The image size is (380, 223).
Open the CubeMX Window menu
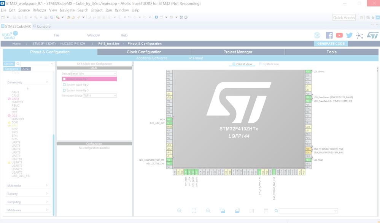point(93,35)
